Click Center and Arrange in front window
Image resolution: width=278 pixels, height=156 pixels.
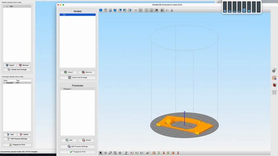[x=78, y=78]
